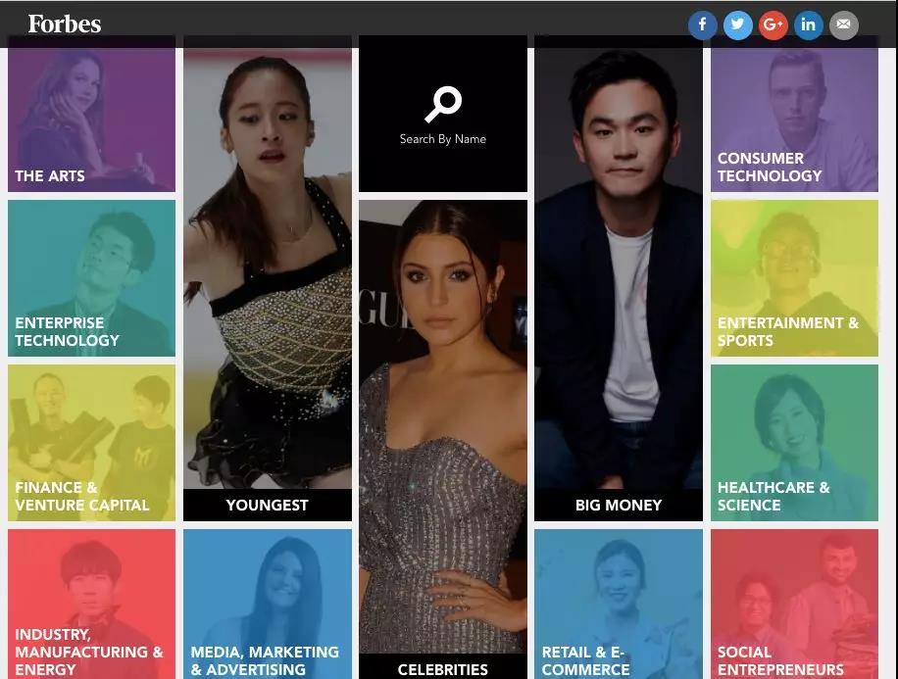Viewport: 898px width, 679px height.
Task: View the Big Money list
Action: (619, 284)
